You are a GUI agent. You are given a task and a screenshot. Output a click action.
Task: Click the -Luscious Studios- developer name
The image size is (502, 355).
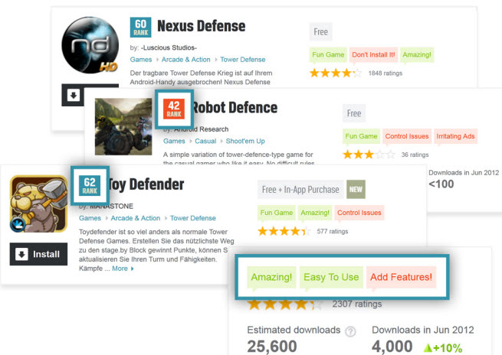(169, 47)
